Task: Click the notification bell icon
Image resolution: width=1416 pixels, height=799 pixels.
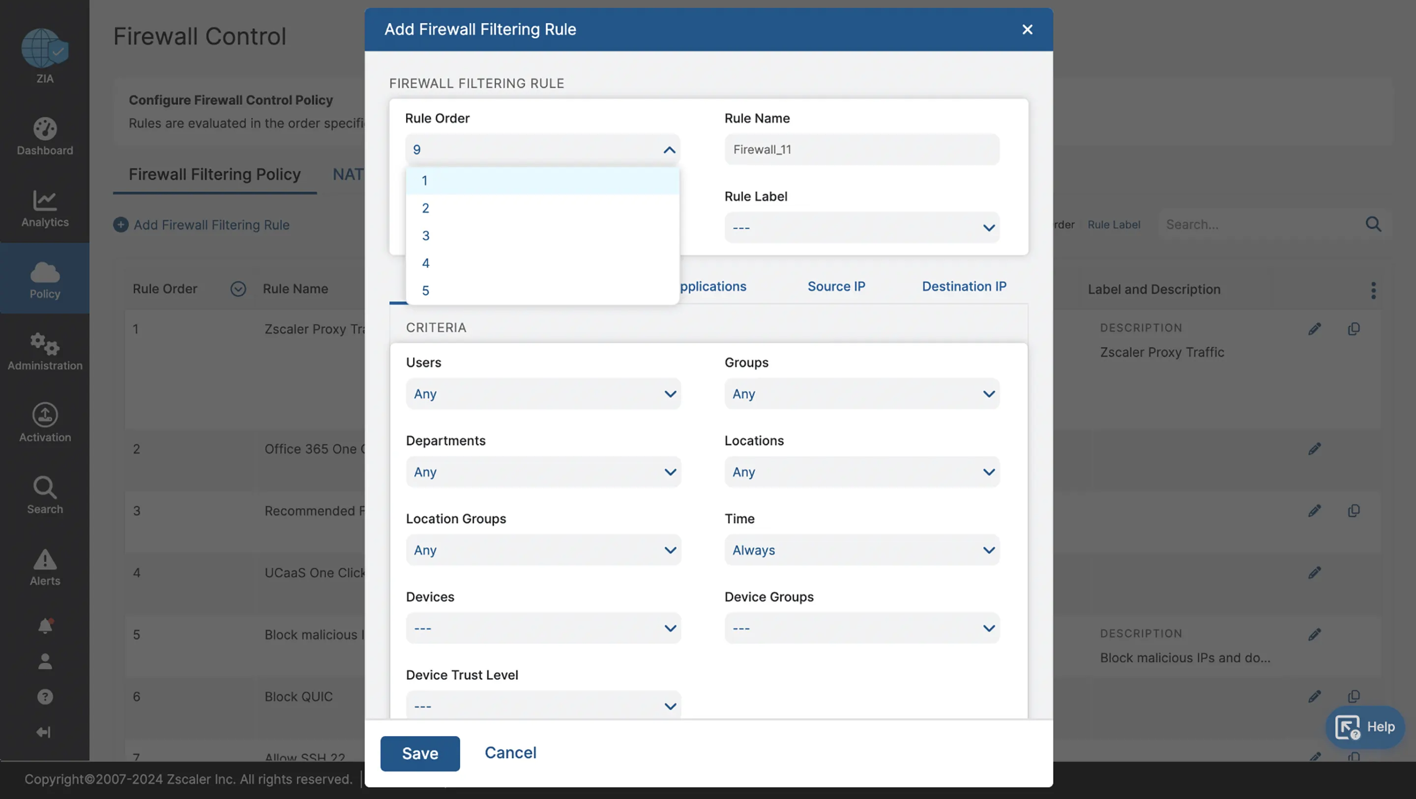Action: point(45,626)
